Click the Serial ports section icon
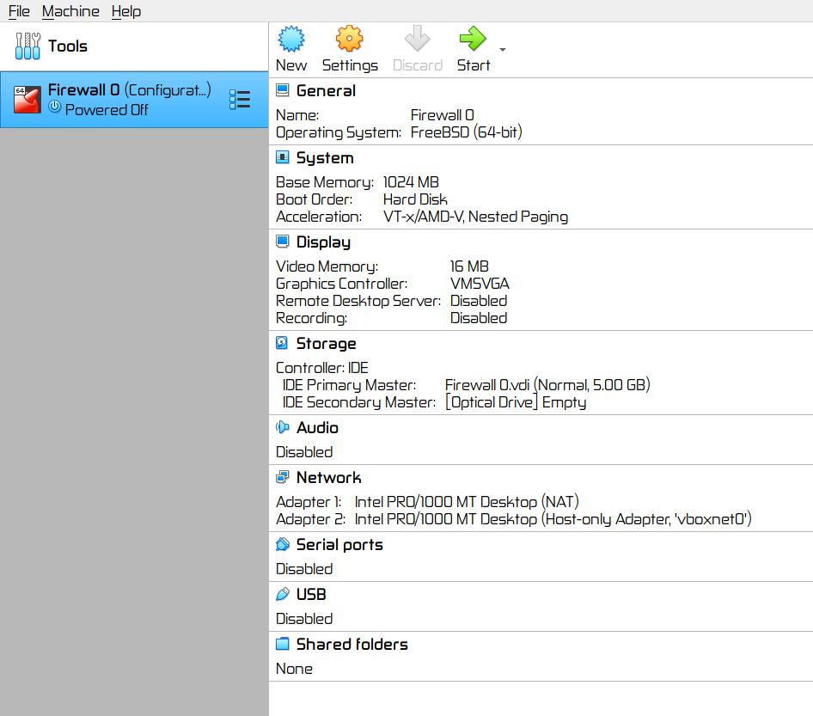 (x=282, y=544)
